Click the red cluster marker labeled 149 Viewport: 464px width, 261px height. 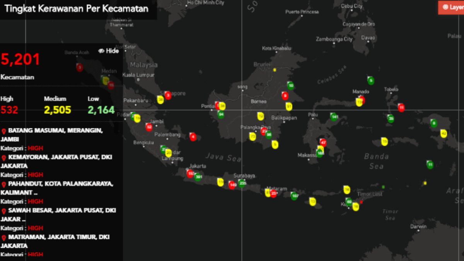point(232,185)
